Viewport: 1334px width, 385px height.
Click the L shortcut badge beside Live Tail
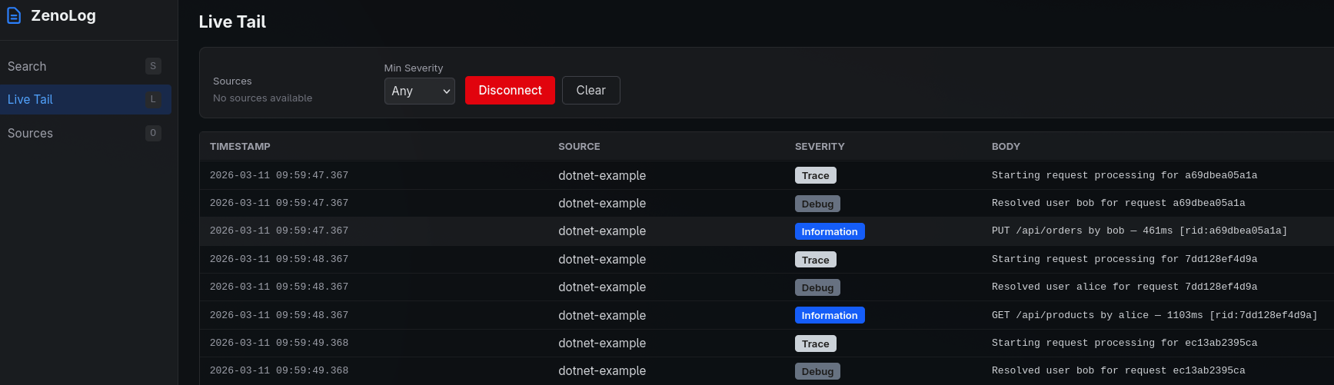153,99
